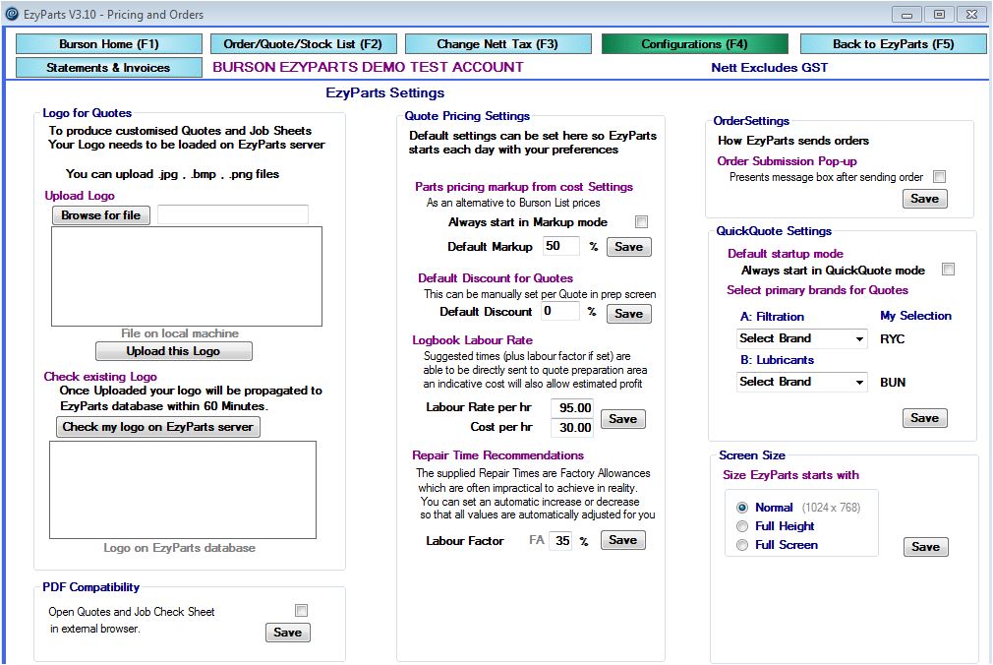Click the Nett Excludes GST label
The image size is (993, 665).
[x=770, y=67]
